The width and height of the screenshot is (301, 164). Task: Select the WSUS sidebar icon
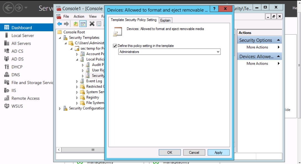7,106
